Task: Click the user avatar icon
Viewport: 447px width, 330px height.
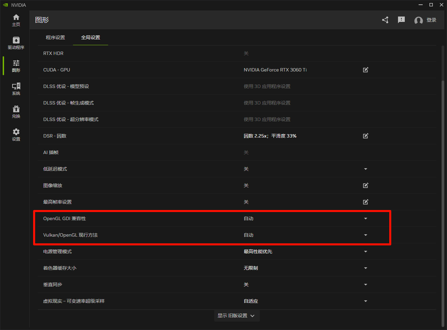Action: click(x=419, y=20)
